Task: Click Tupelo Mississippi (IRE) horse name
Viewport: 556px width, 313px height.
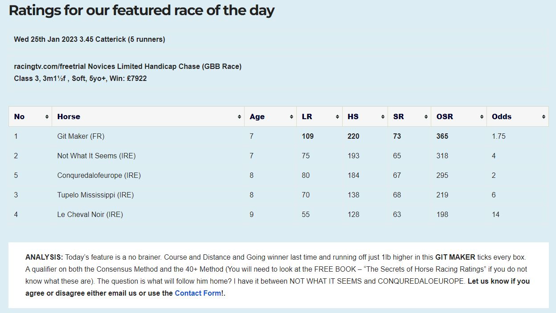Action: point(95,195)
